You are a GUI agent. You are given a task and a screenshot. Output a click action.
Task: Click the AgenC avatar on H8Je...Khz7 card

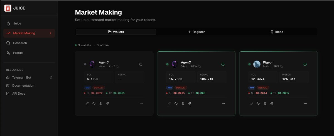93,64
